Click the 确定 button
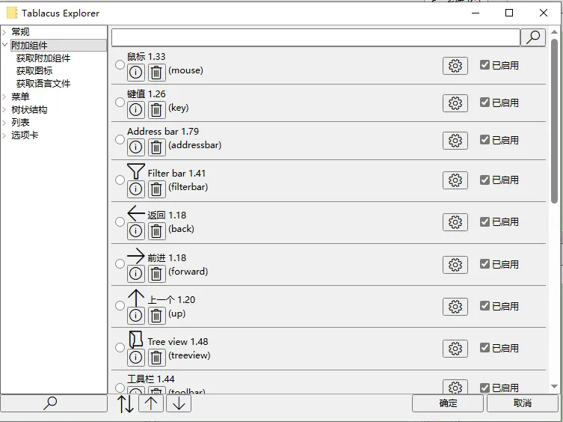 (x=448, y=403)
